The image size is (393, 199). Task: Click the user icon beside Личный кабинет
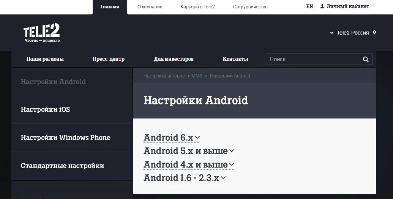pyautogui.click(x=322, y=6)
